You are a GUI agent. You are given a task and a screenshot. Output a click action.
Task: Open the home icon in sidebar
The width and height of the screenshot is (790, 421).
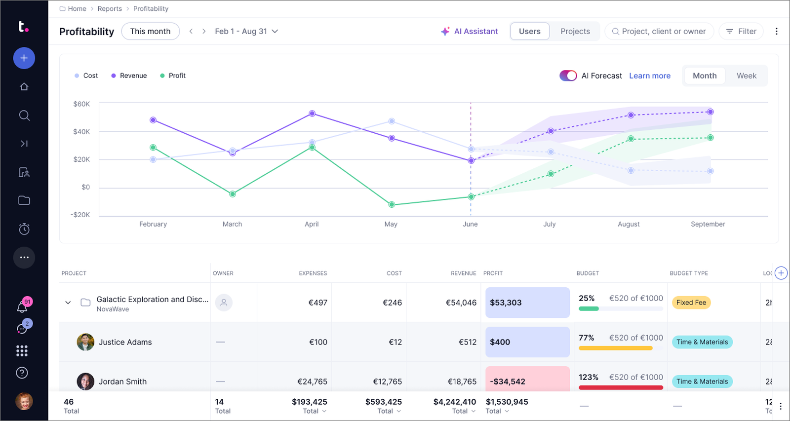(x=24, y=87)
